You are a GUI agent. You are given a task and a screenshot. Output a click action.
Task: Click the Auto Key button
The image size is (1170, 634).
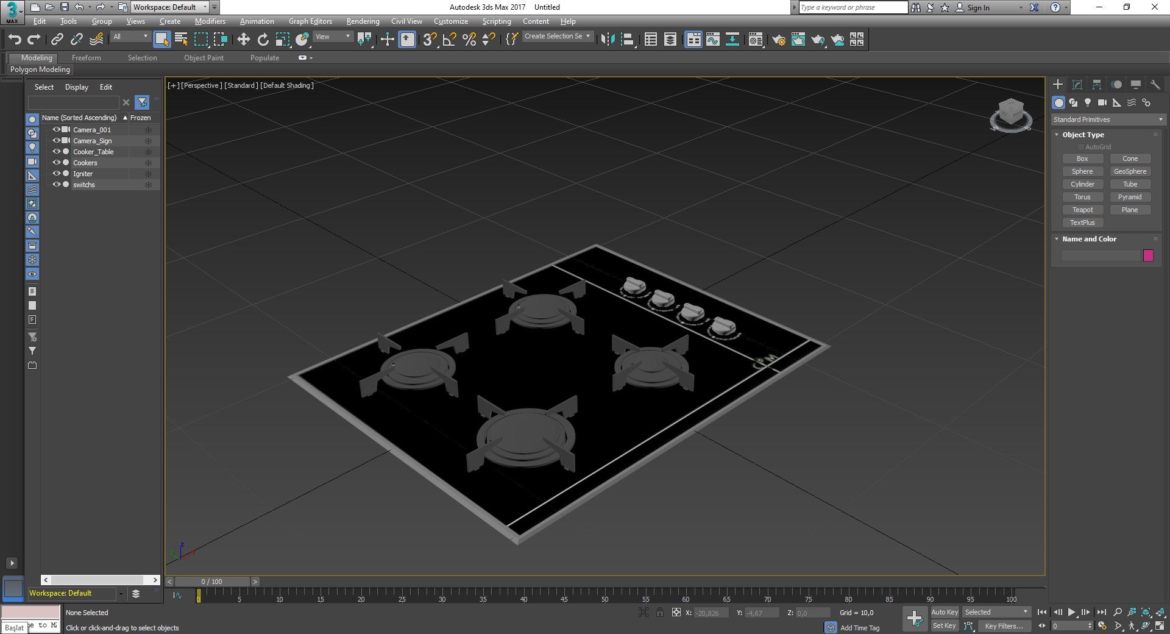(945, 612)
